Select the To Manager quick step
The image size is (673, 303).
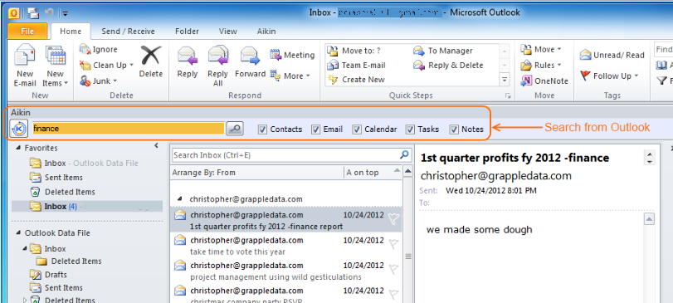pos(443,51)
